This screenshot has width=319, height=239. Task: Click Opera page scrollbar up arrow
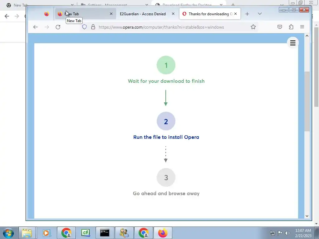[307, 36]
